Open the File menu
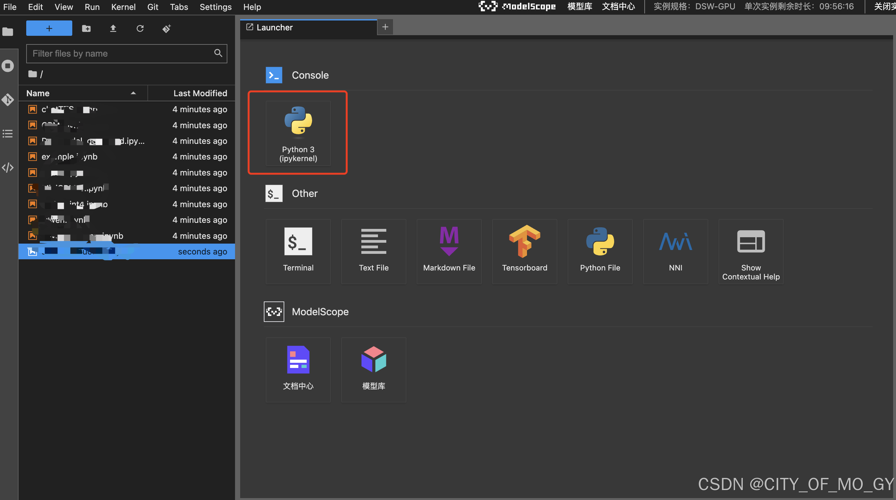 pyautogui.click(x=10, y=7)
